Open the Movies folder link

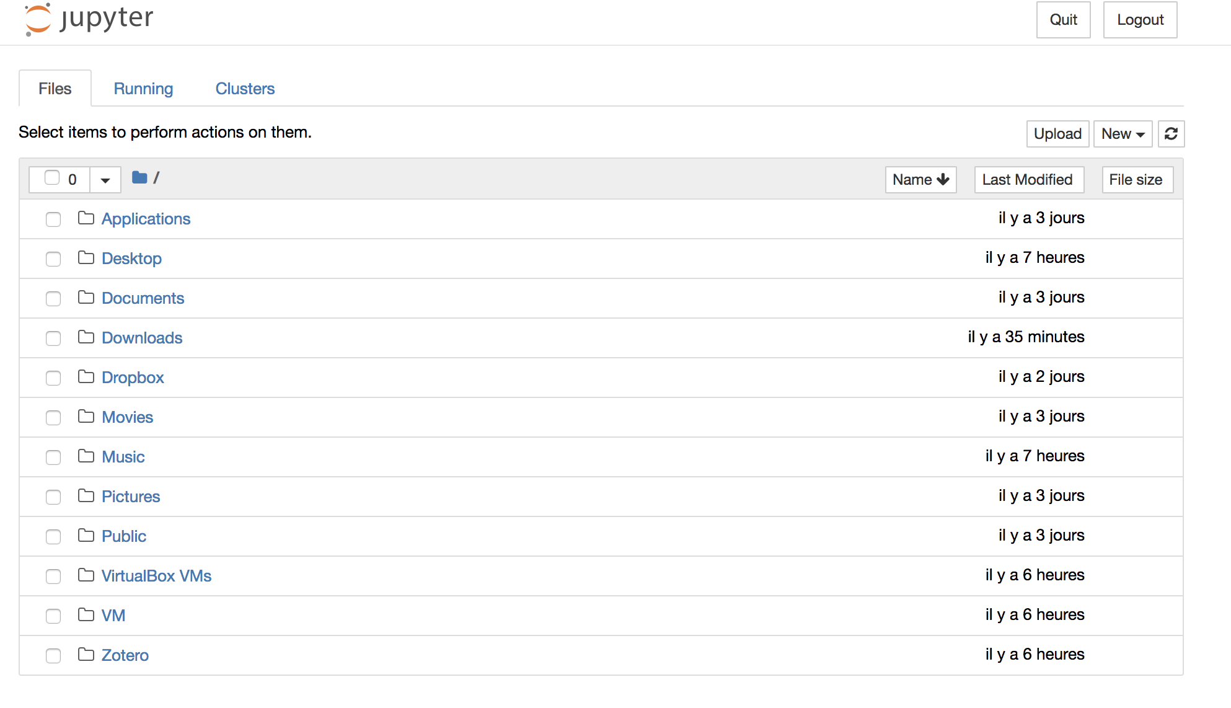(x=127, y=417)
